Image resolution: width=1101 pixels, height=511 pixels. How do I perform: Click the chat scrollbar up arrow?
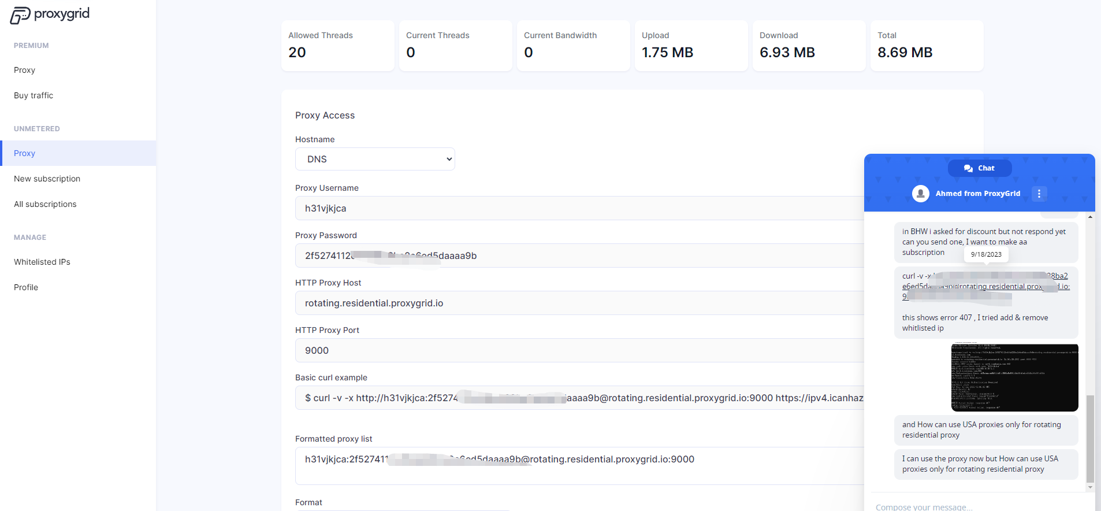(x=1090, y=217)
